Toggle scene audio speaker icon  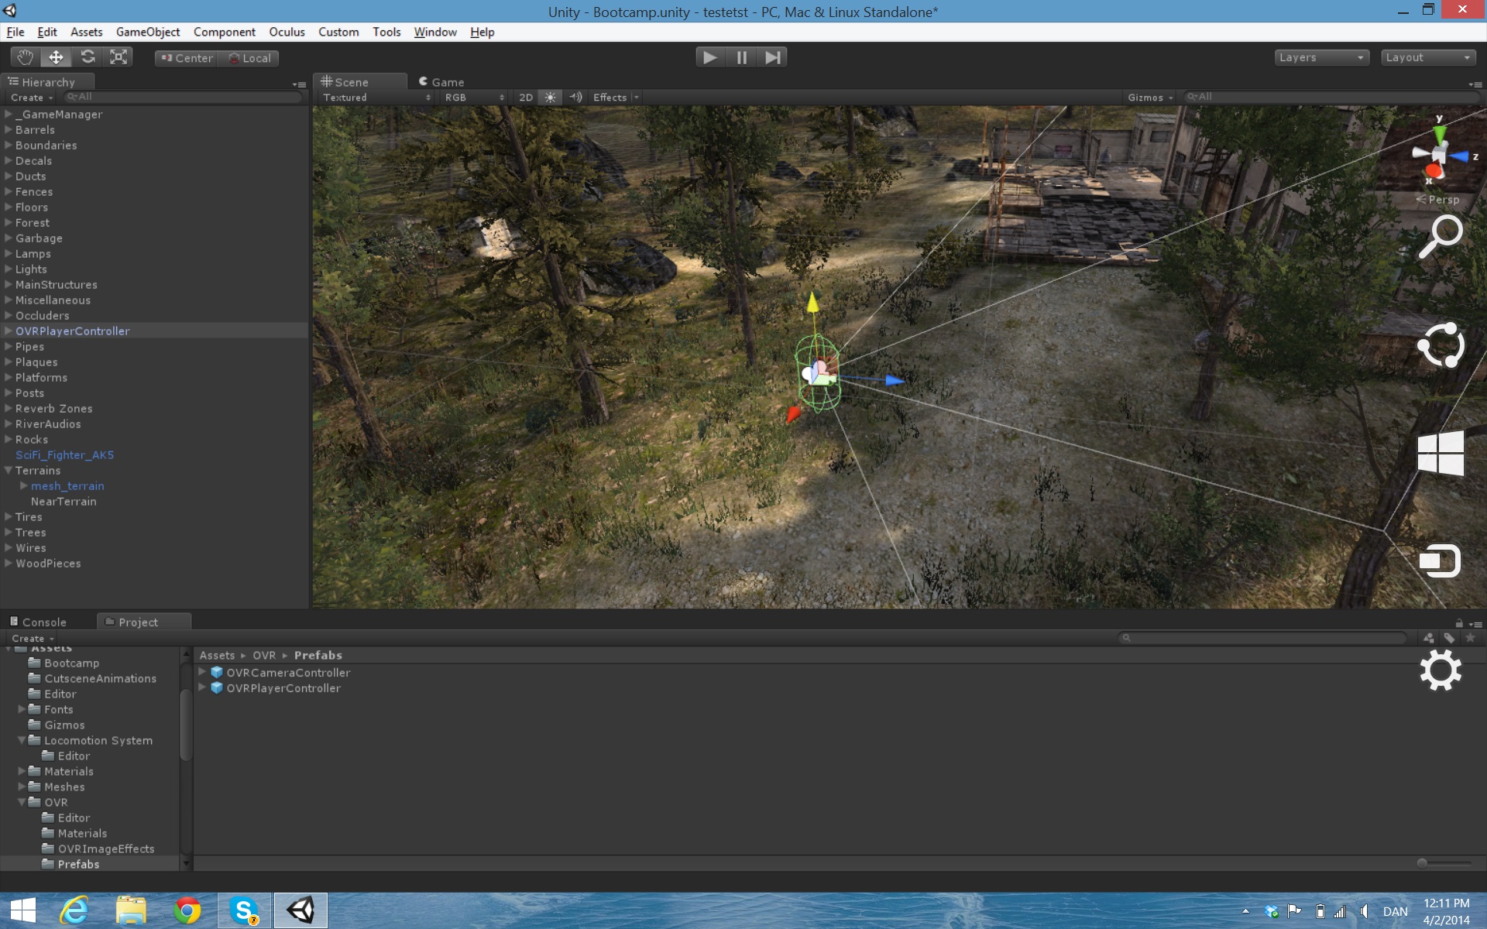575,98
